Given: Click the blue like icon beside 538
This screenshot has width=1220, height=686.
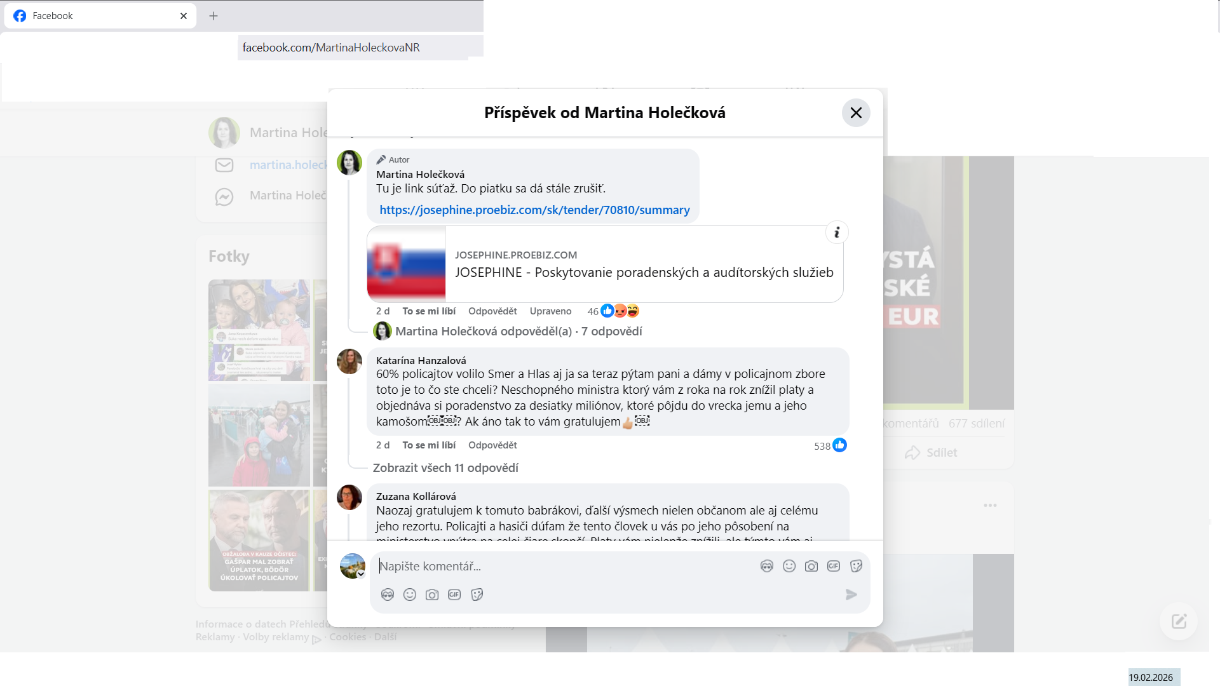Looking at the screenshot, I should click(839, 445).
